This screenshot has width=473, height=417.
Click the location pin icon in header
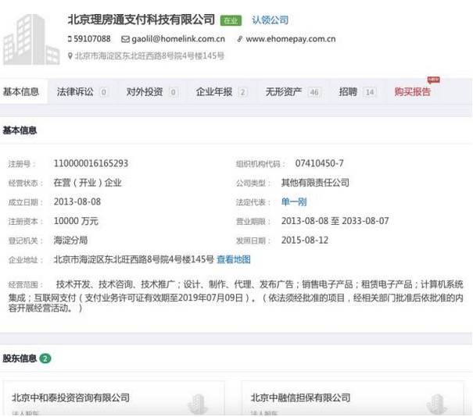[70, 56]
